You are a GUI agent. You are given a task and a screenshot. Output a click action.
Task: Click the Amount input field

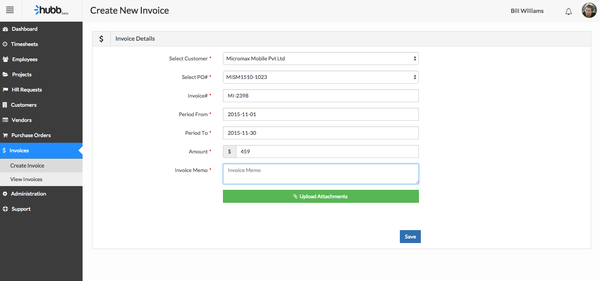tap(327, 152)
